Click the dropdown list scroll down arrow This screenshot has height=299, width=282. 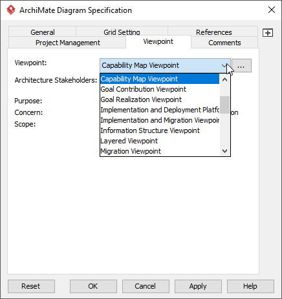pyautogui.click(x=224, y=150)
